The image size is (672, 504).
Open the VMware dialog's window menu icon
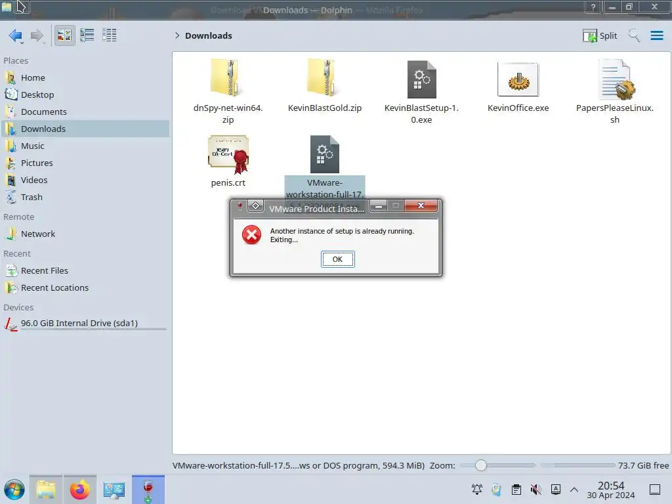255,206
